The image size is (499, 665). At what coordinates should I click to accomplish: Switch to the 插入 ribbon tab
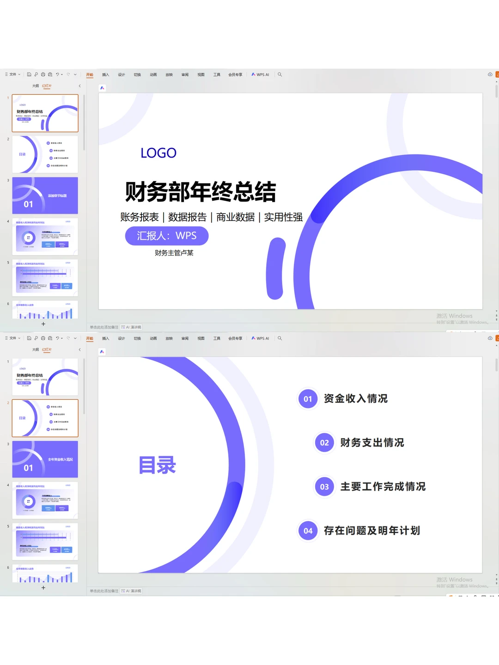106,74
